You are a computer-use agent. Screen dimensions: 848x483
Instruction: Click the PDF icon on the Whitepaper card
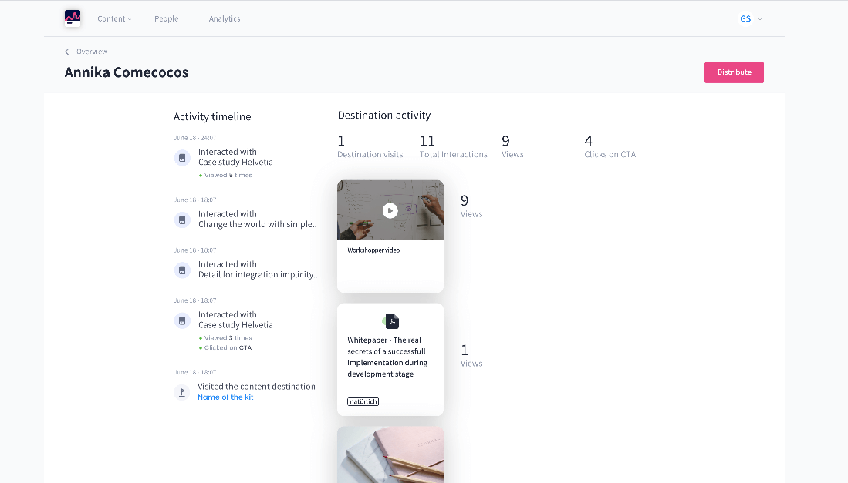[392, 321]
